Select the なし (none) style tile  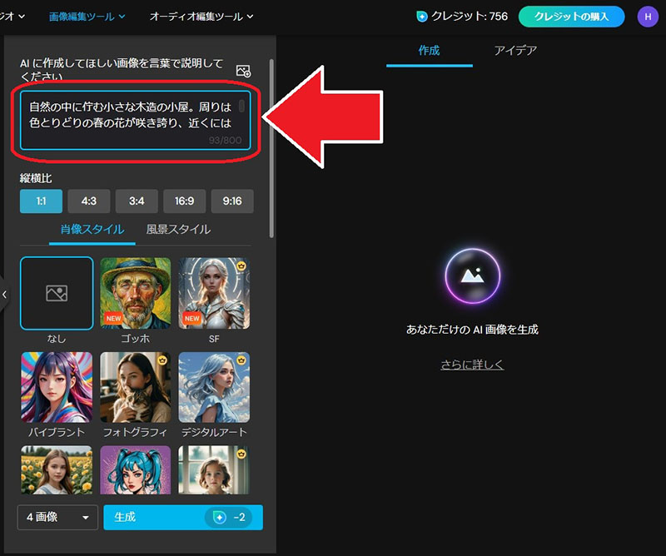pos(57,293)
